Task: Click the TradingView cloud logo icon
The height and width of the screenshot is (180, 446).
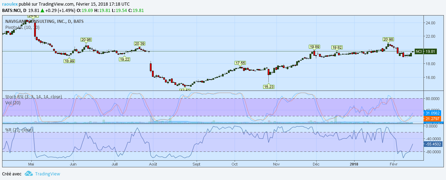Action: click(x=29, y=174)
